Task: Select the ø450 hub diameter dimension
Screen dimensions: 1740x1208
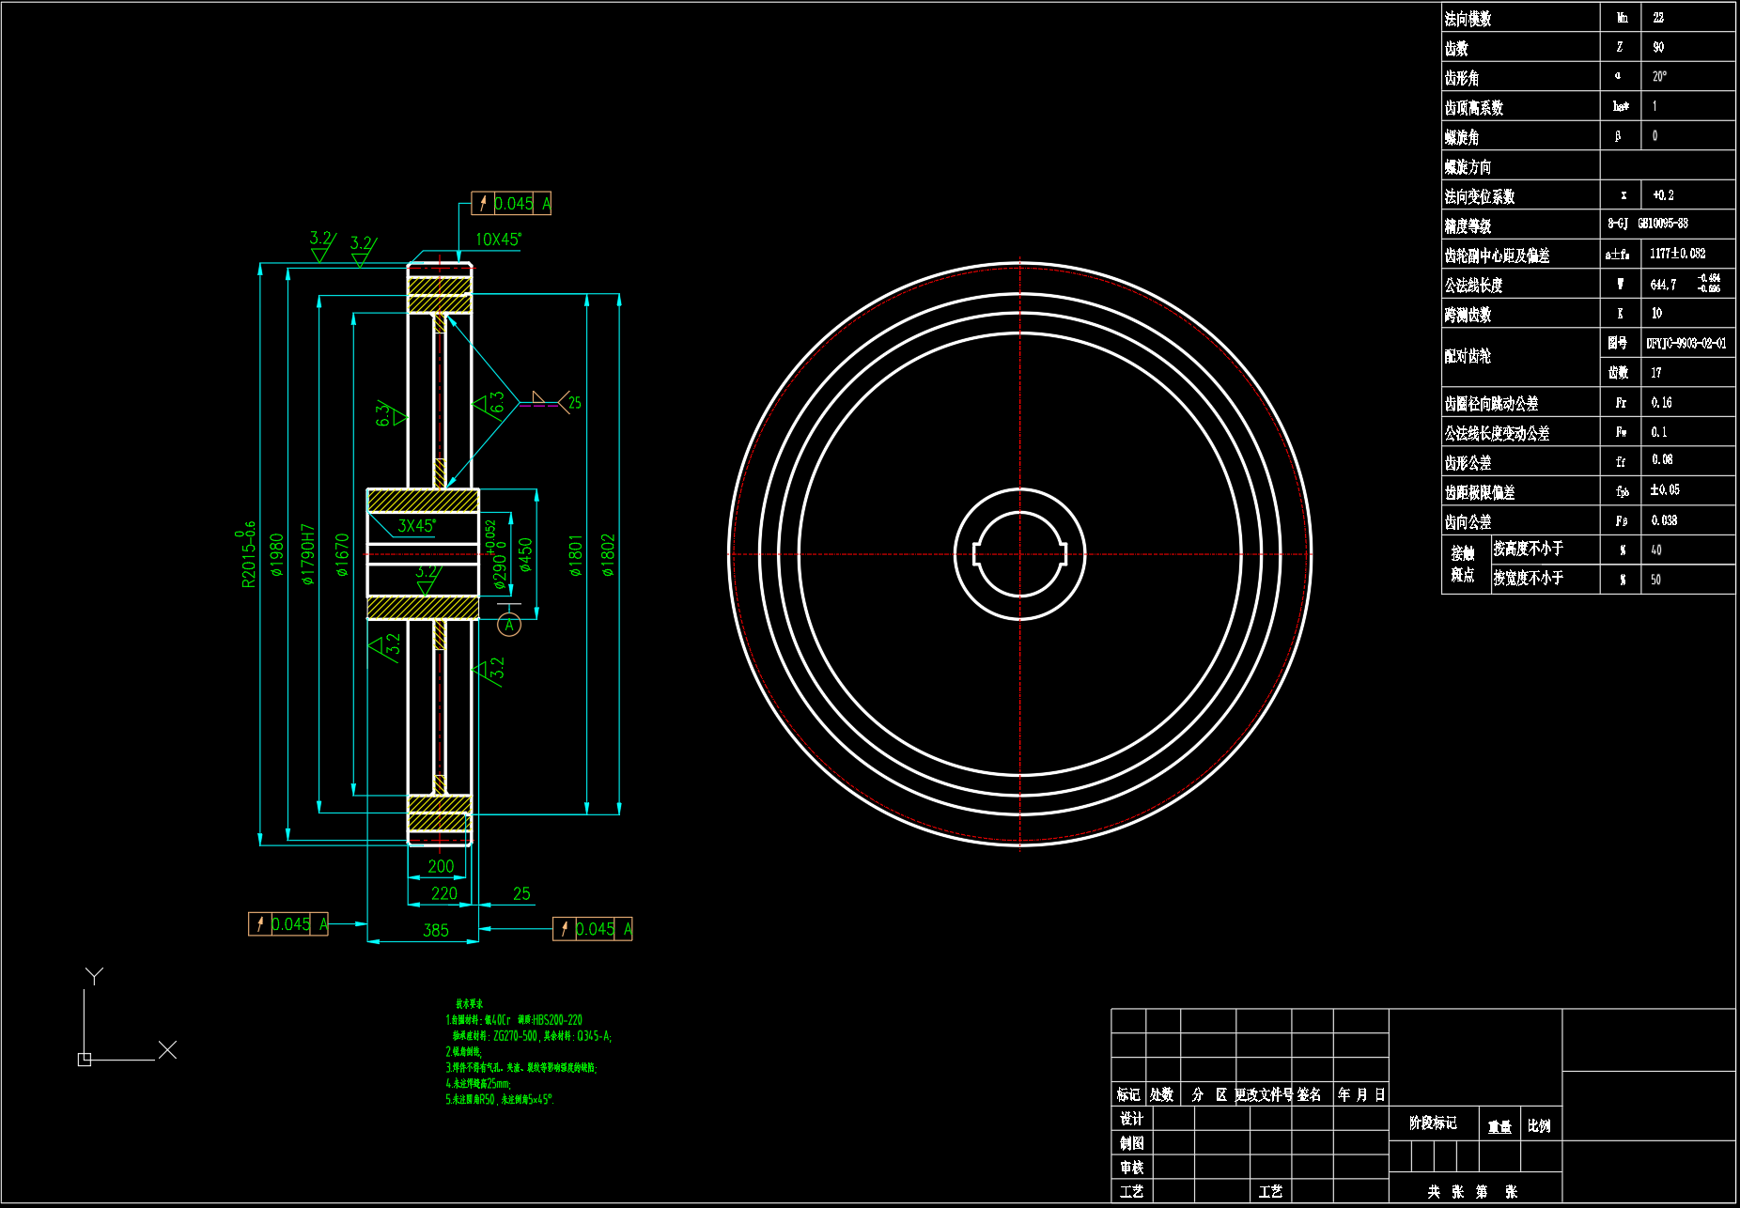Action: click(x=525, y=554)
